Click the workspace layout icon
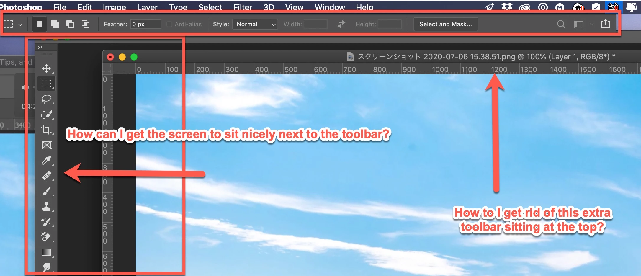Image resolution: width=641 pixels, height=276 pixels. click(x=579, y=24)
